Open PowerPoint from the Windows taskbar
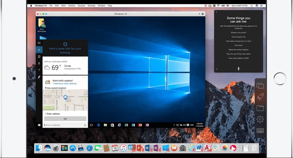This screenshot has height=158, width=293. [x=140, y=125]
